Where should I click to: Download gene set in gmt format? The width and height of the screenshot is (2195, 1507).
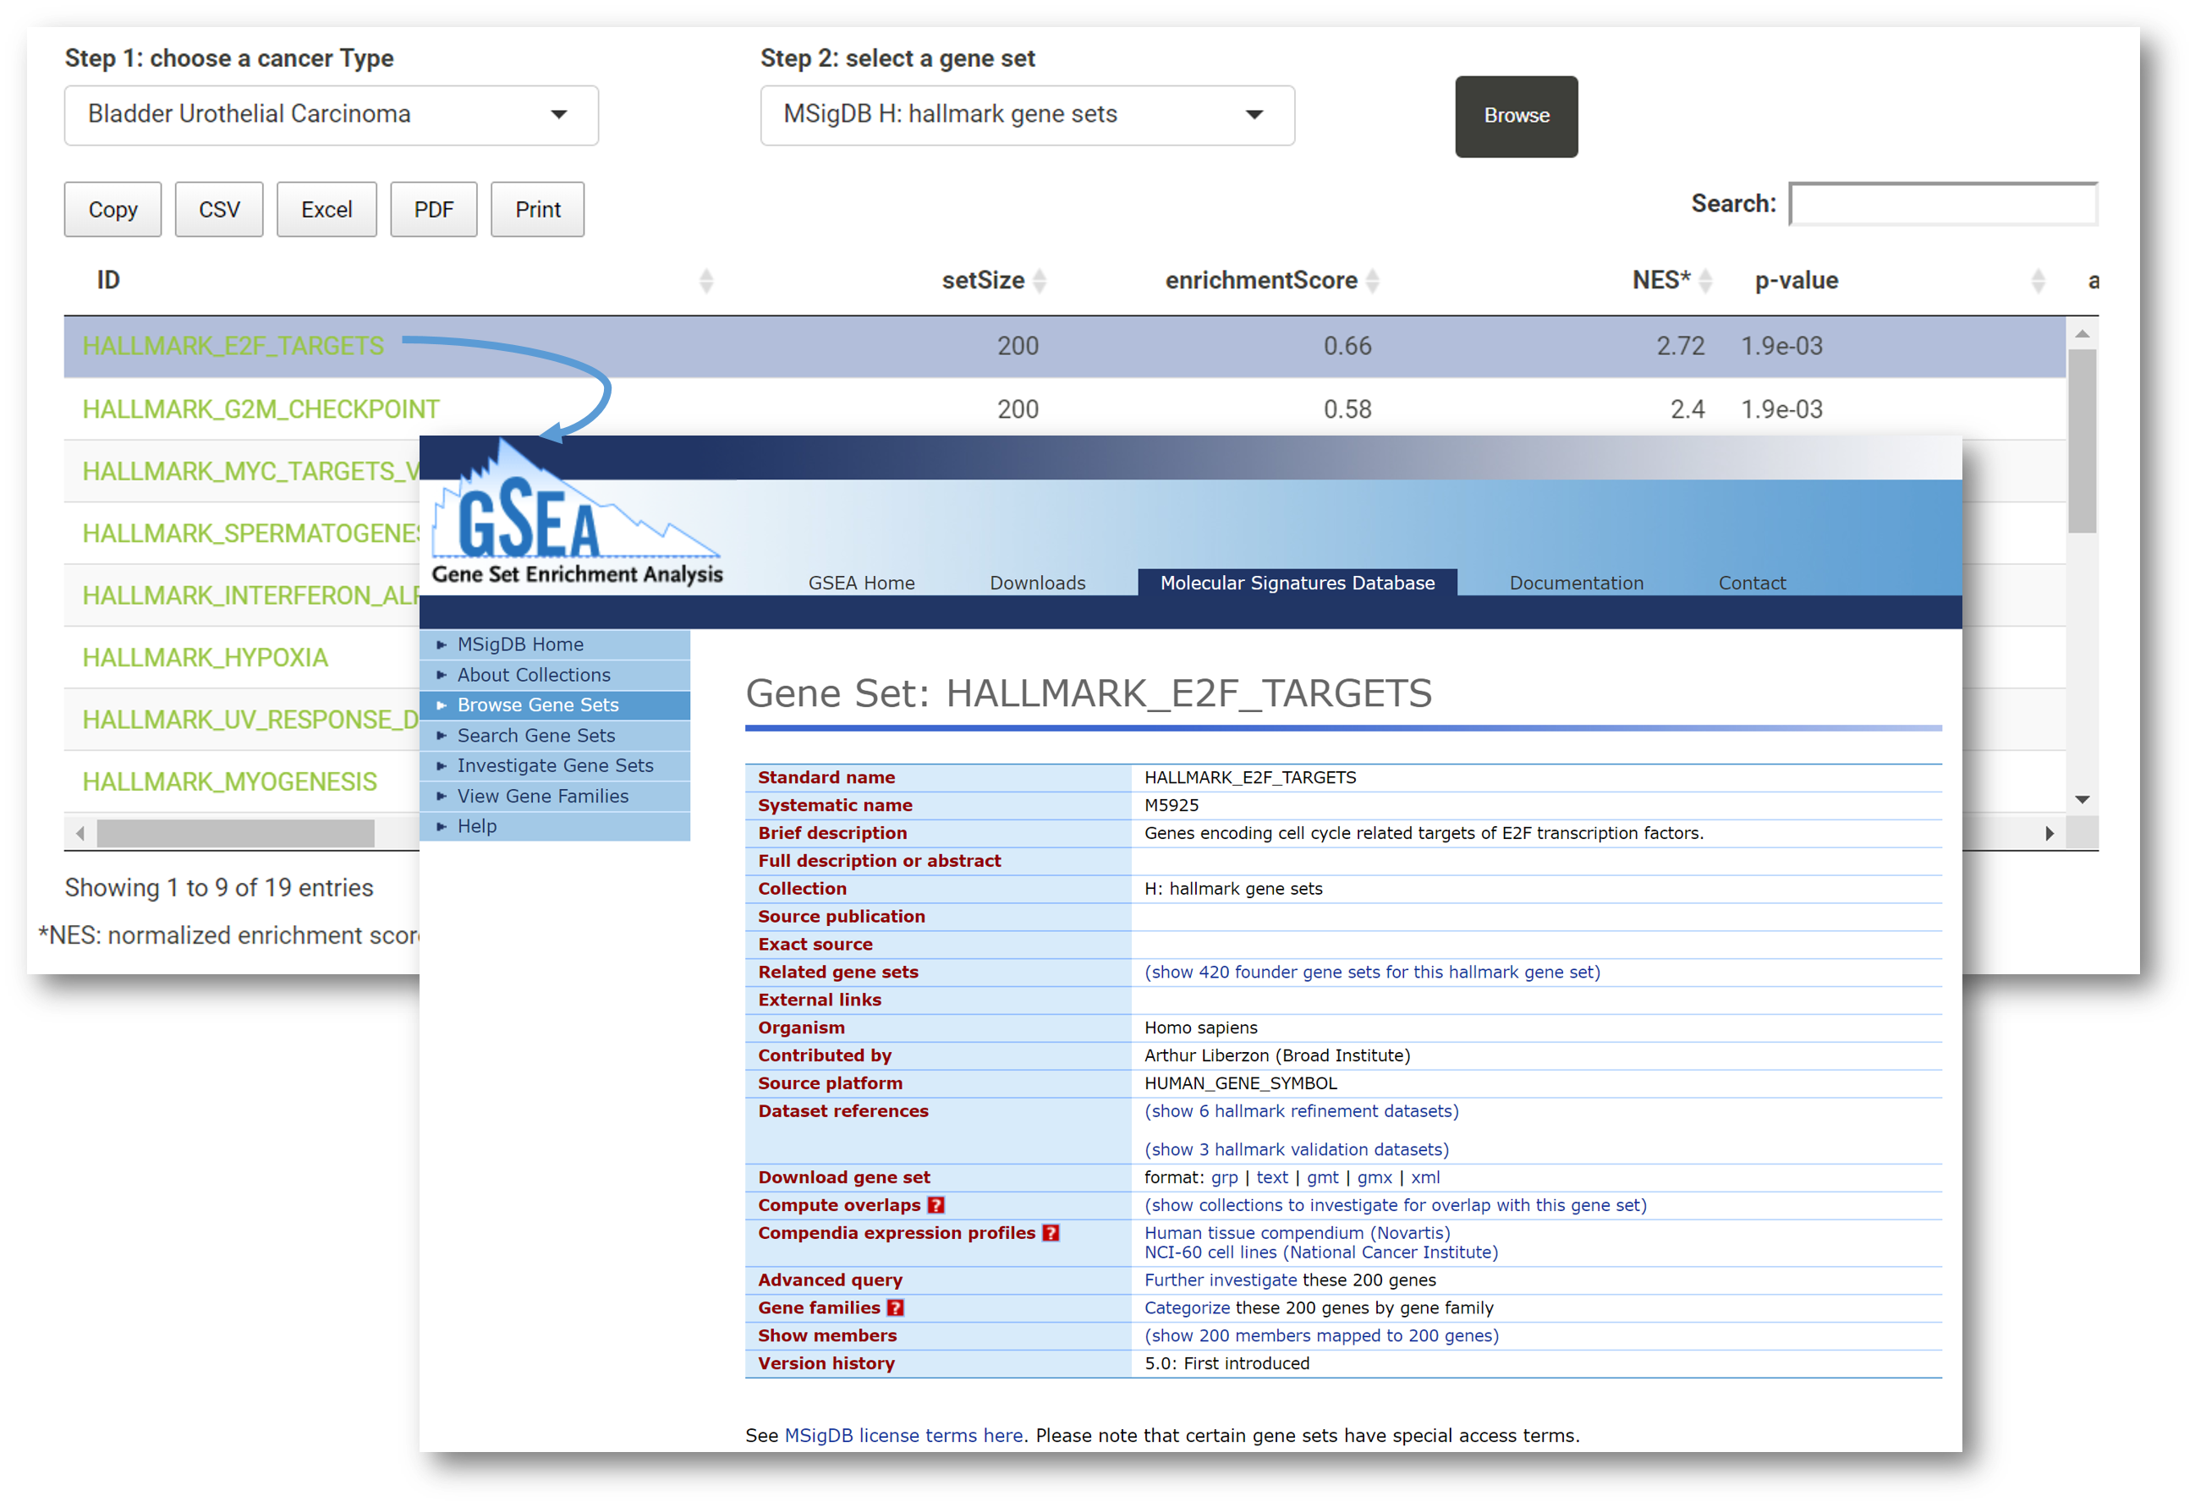coord(1322,1178)
